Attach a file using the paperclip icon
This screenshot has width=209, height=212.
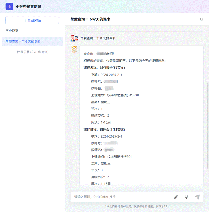[176, 197]
